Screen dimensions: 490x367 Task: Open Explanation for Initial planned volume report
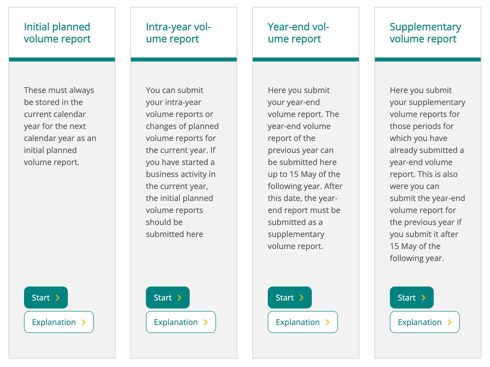59,322
